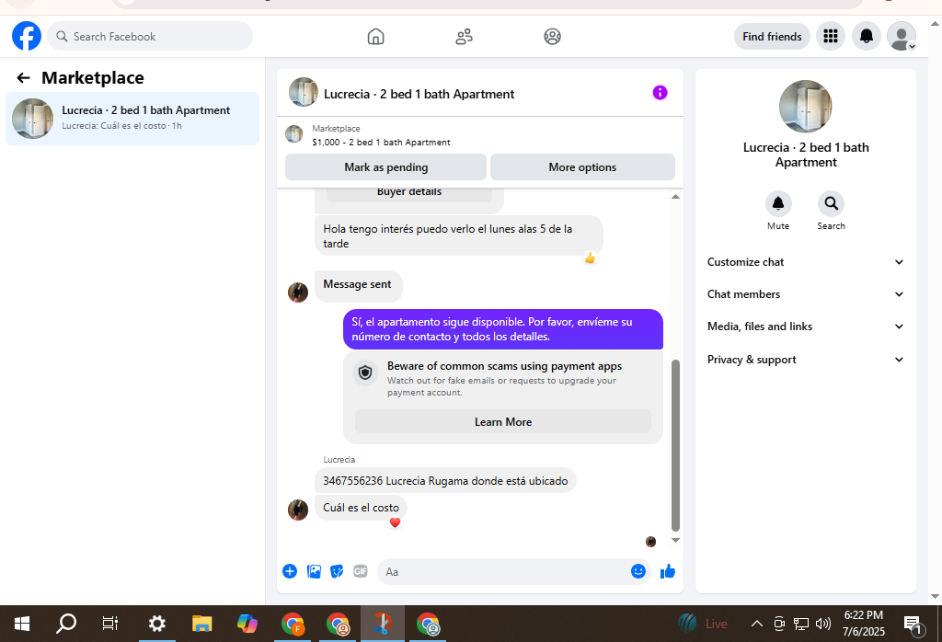The image size is (942, 642).
Task: Mute the chat with bell icon
Action: coord(778,203)
